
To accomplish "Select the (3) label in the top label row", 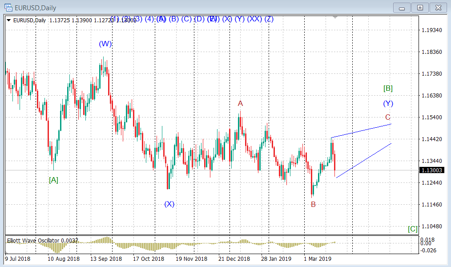I will 137,19.
